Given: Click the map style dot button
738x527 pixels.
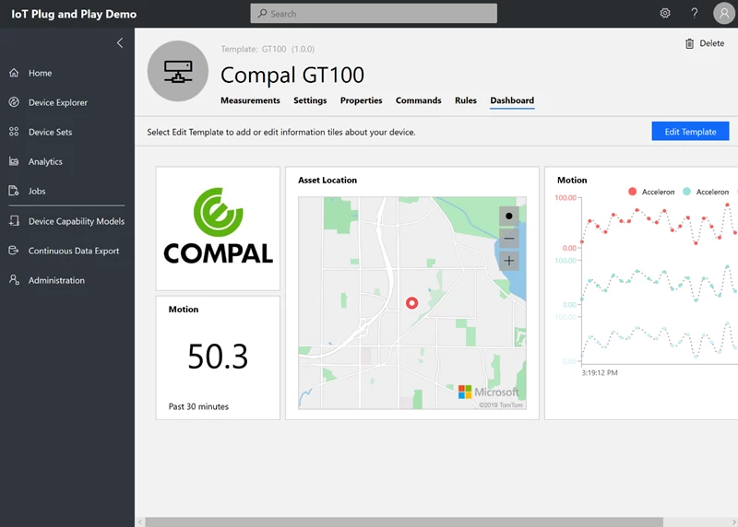Looking at the screenshot, I should coord(509,217).
